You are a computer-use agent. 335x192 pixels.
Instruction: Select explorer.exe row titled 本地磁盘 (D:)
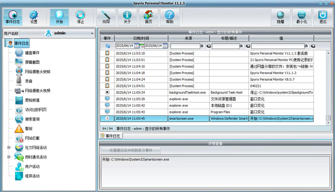point(207,105)
